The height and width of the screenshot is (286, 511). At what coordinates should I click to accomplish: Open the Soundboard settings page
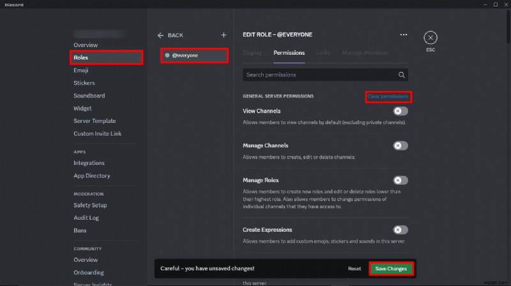click(x=89, y=96)
